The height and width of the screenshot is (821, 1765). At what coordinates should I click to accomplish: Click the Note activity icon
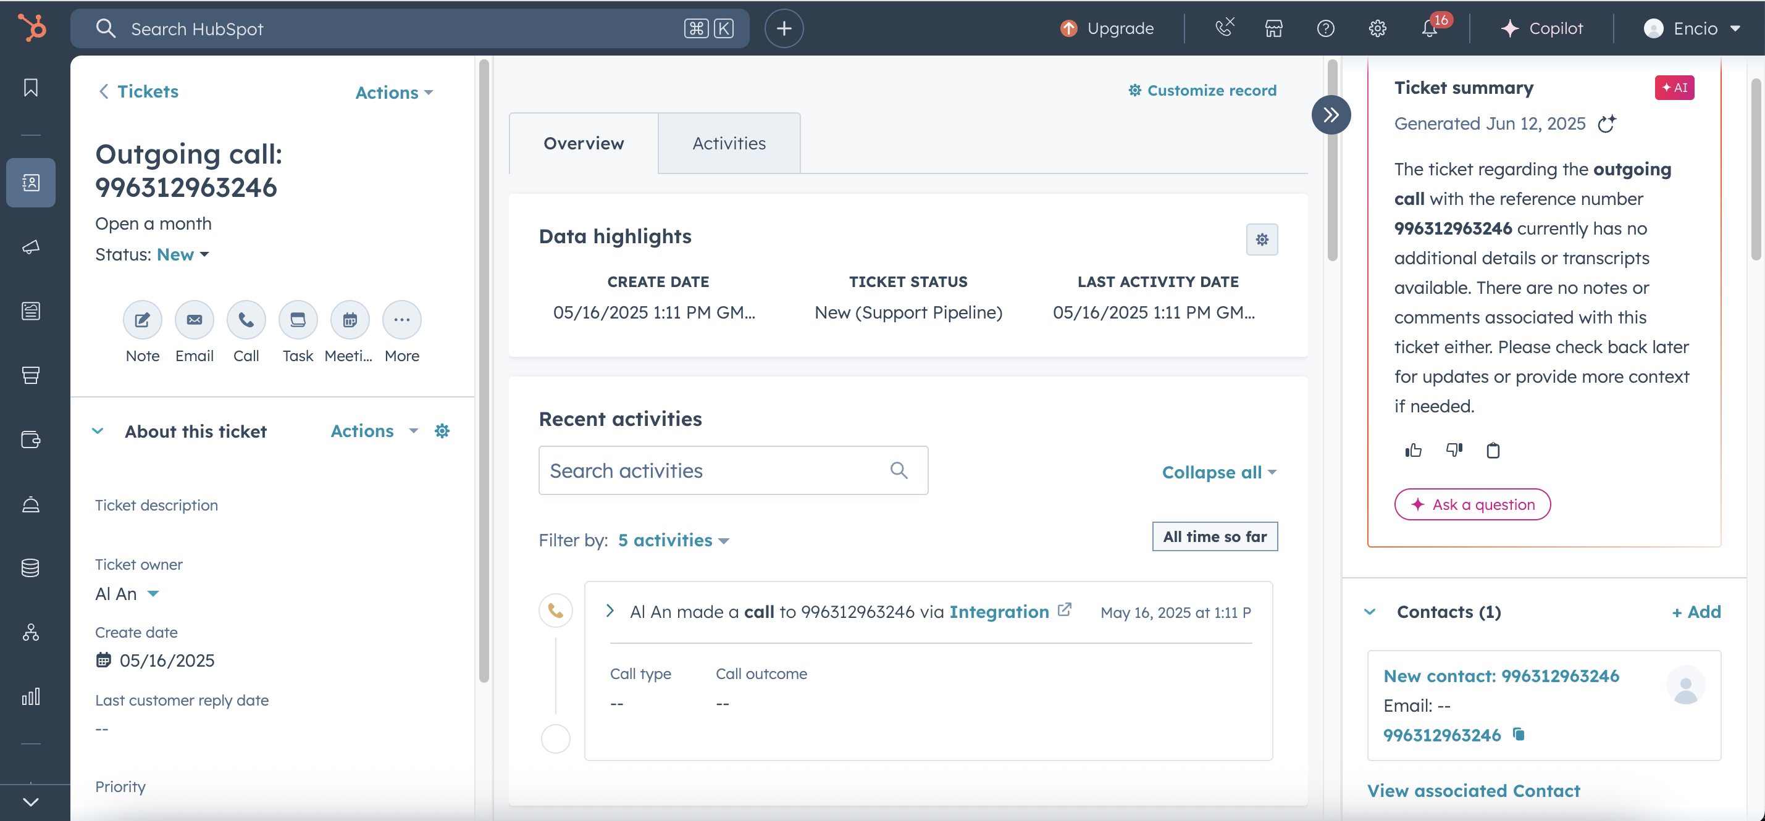[x=142, y=320]
